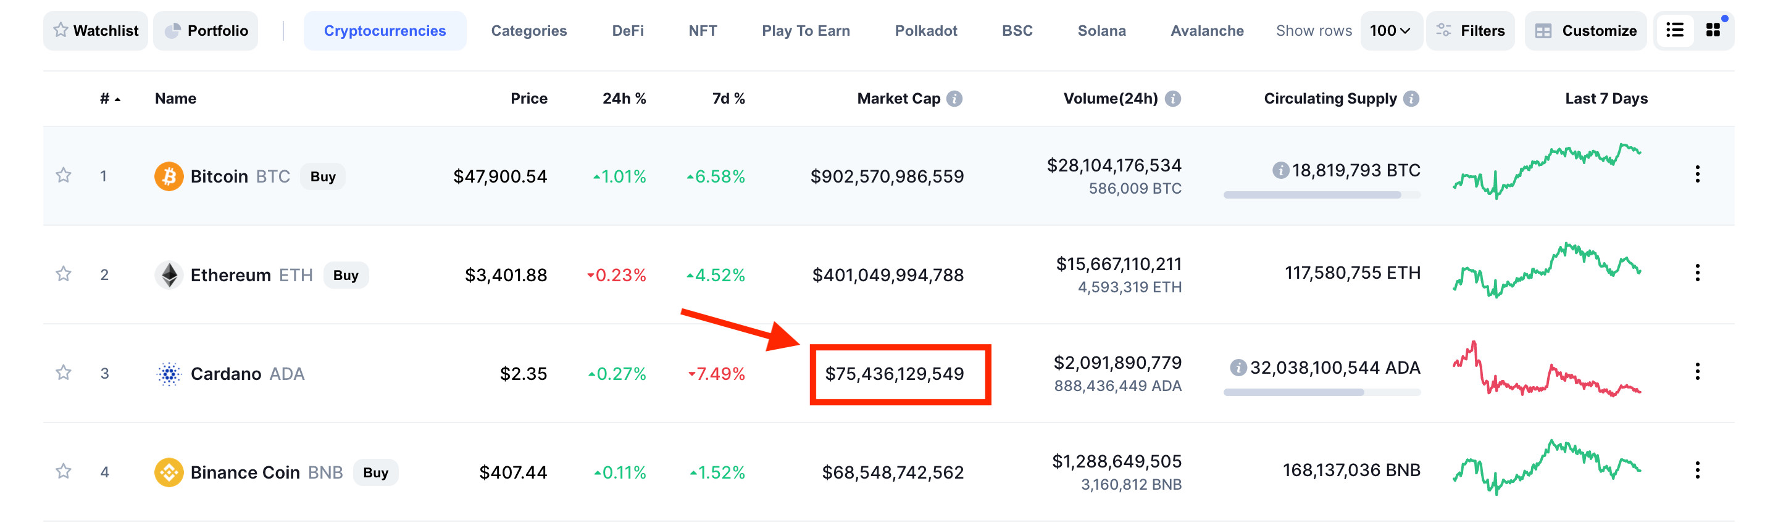This screenshot has width=1778, height=523.
Task: Open the Polkadot tab
Action: pyautogui.click(x=925, y=30)
